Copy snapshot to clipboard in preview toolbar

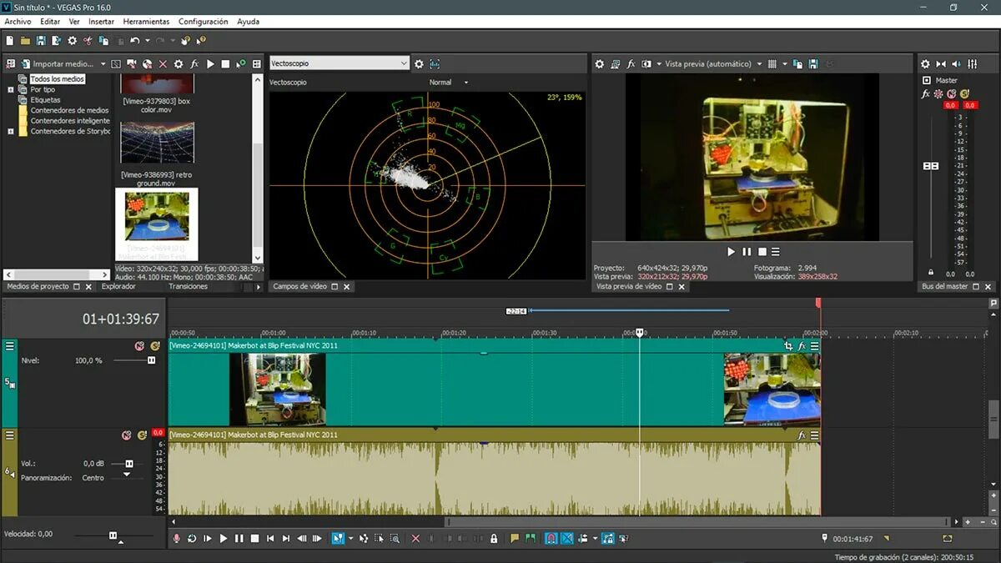pos(797,63)
